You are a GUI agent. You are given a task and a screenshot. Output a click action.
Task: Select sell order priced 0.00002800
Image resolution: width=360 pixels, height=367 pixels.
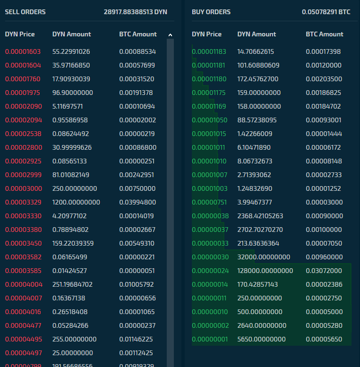point(86,147)
